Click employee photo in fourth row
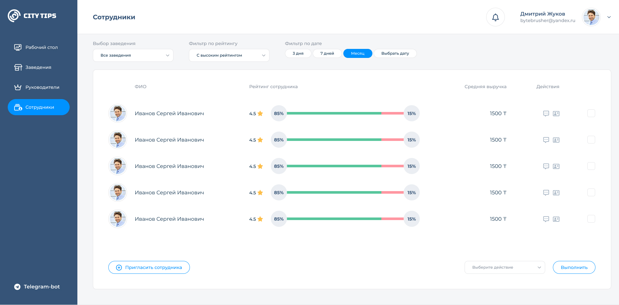This screenshot has height=305, width=619. (118, 192)
